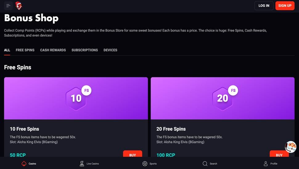Switch to the FREE SPINS tab

(25, 50)
